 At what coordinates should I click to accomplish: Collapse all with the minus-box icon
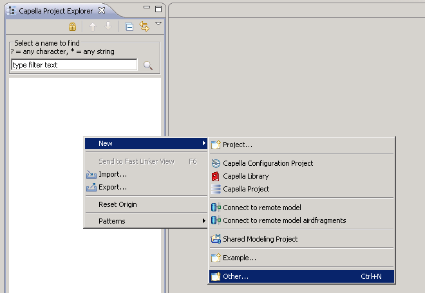coord(129,27)
